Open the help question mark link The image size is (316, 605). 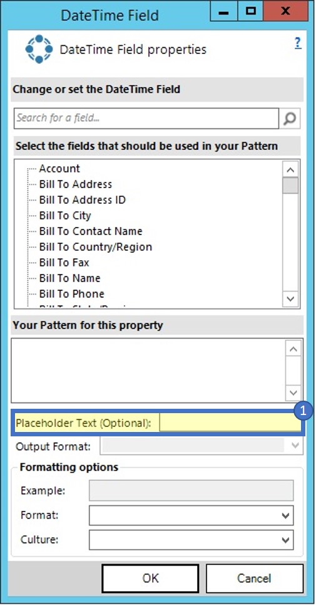tap(298, 43)
